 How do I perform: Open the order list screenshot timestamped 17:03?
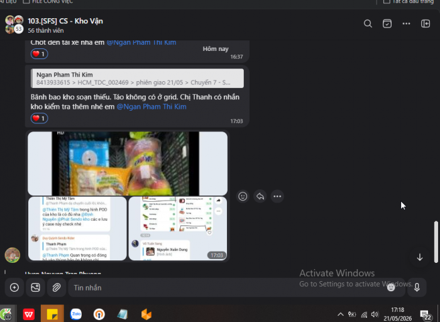coord(178,228)
